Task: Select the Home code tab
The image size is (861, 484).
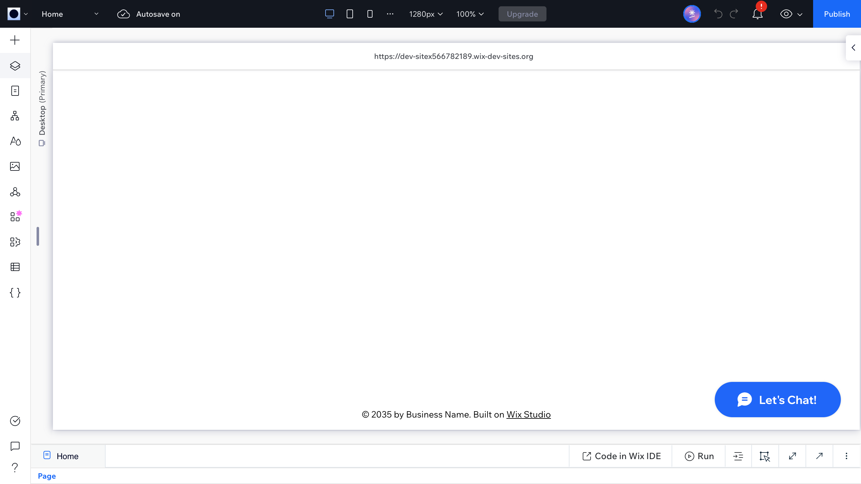Action: (x=67, y=456)
